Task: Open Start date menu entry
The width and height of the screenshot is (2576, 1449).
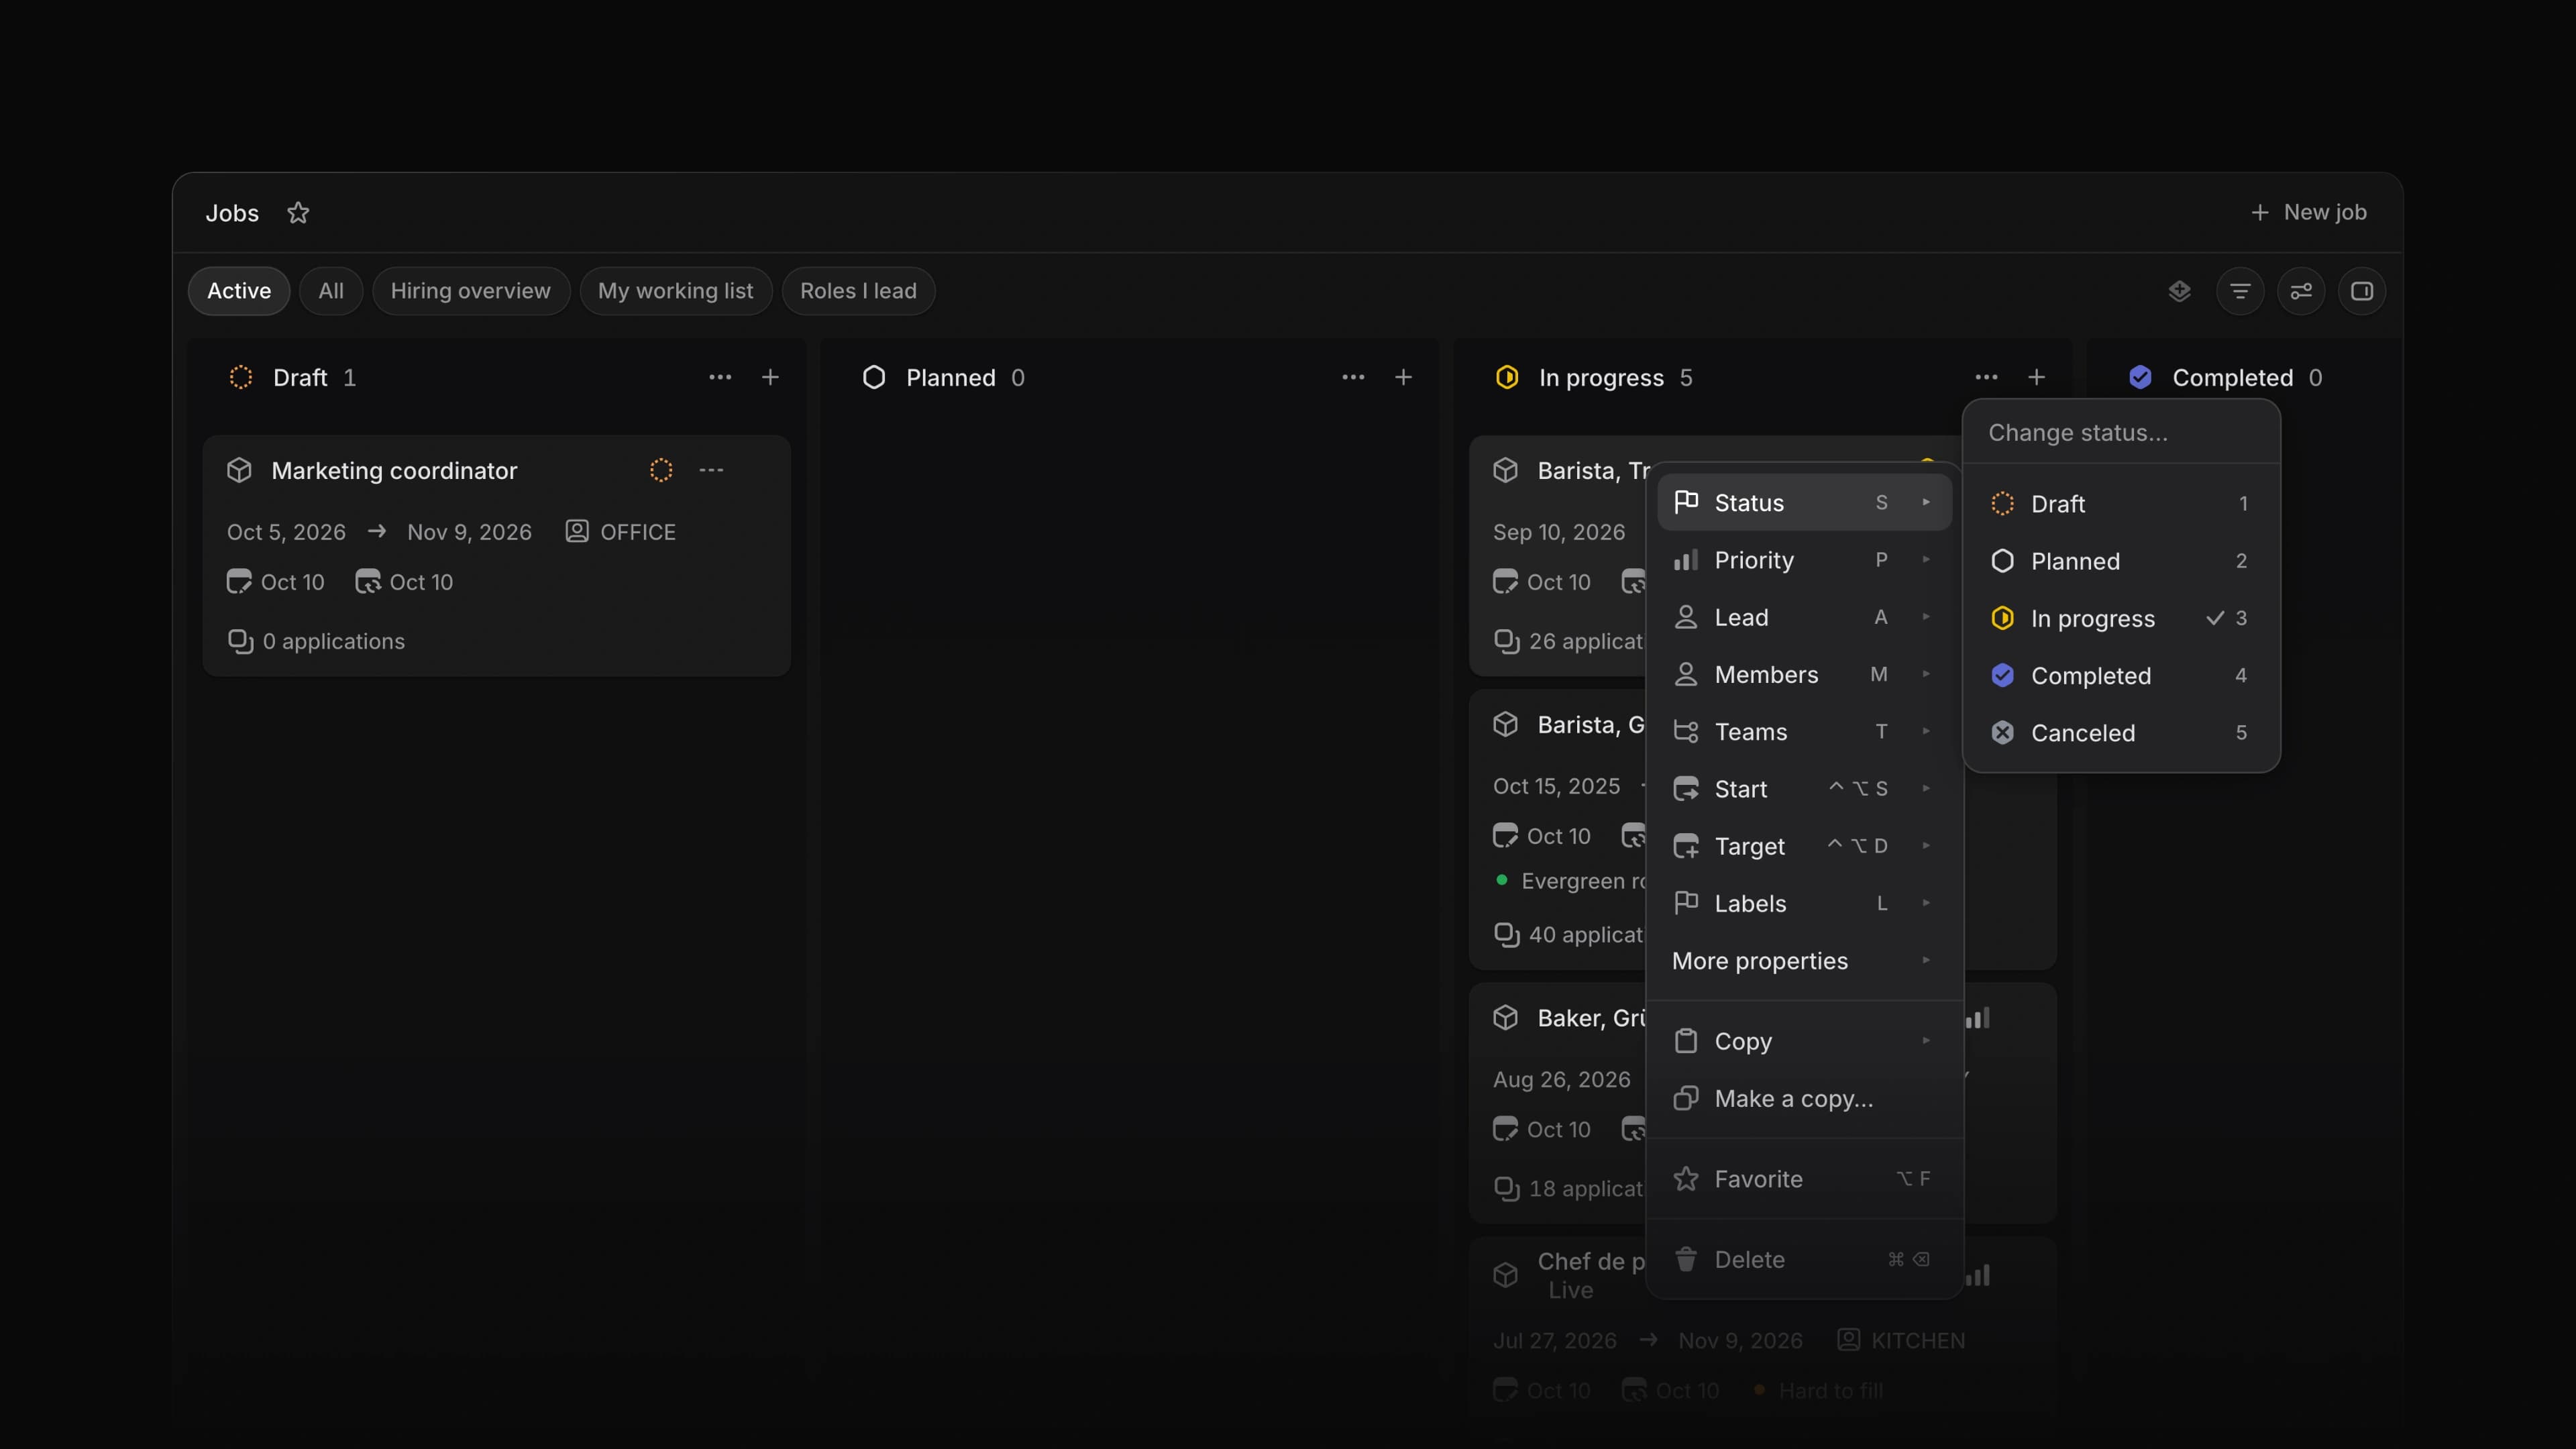Action: point(1804,789)
